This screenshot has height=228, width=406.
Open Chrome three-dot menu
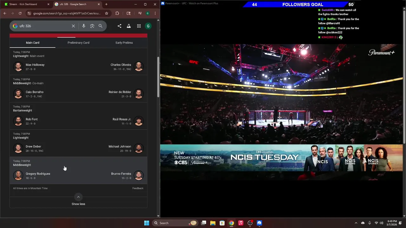coord(155,13)
